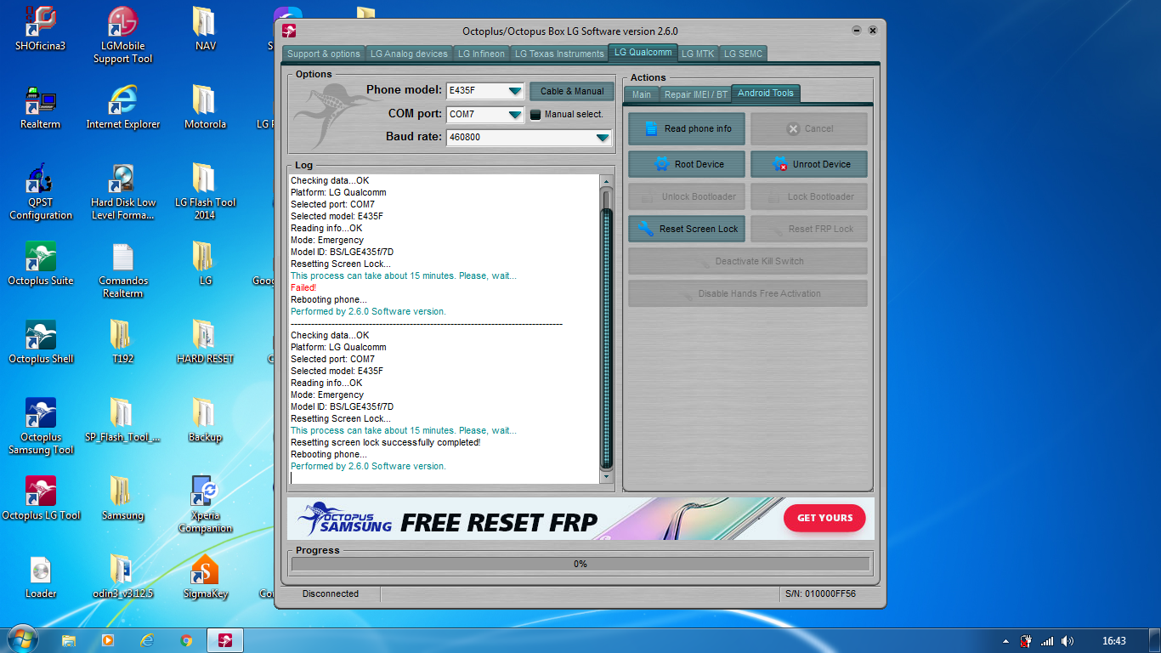Click the Disconnected status text
1161x653 pixels.
point(331,593)
